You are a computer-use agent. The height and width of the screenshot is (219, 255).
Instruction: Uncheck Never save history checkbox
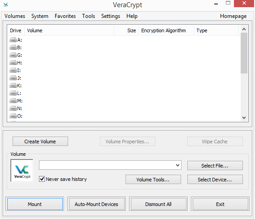42,179
